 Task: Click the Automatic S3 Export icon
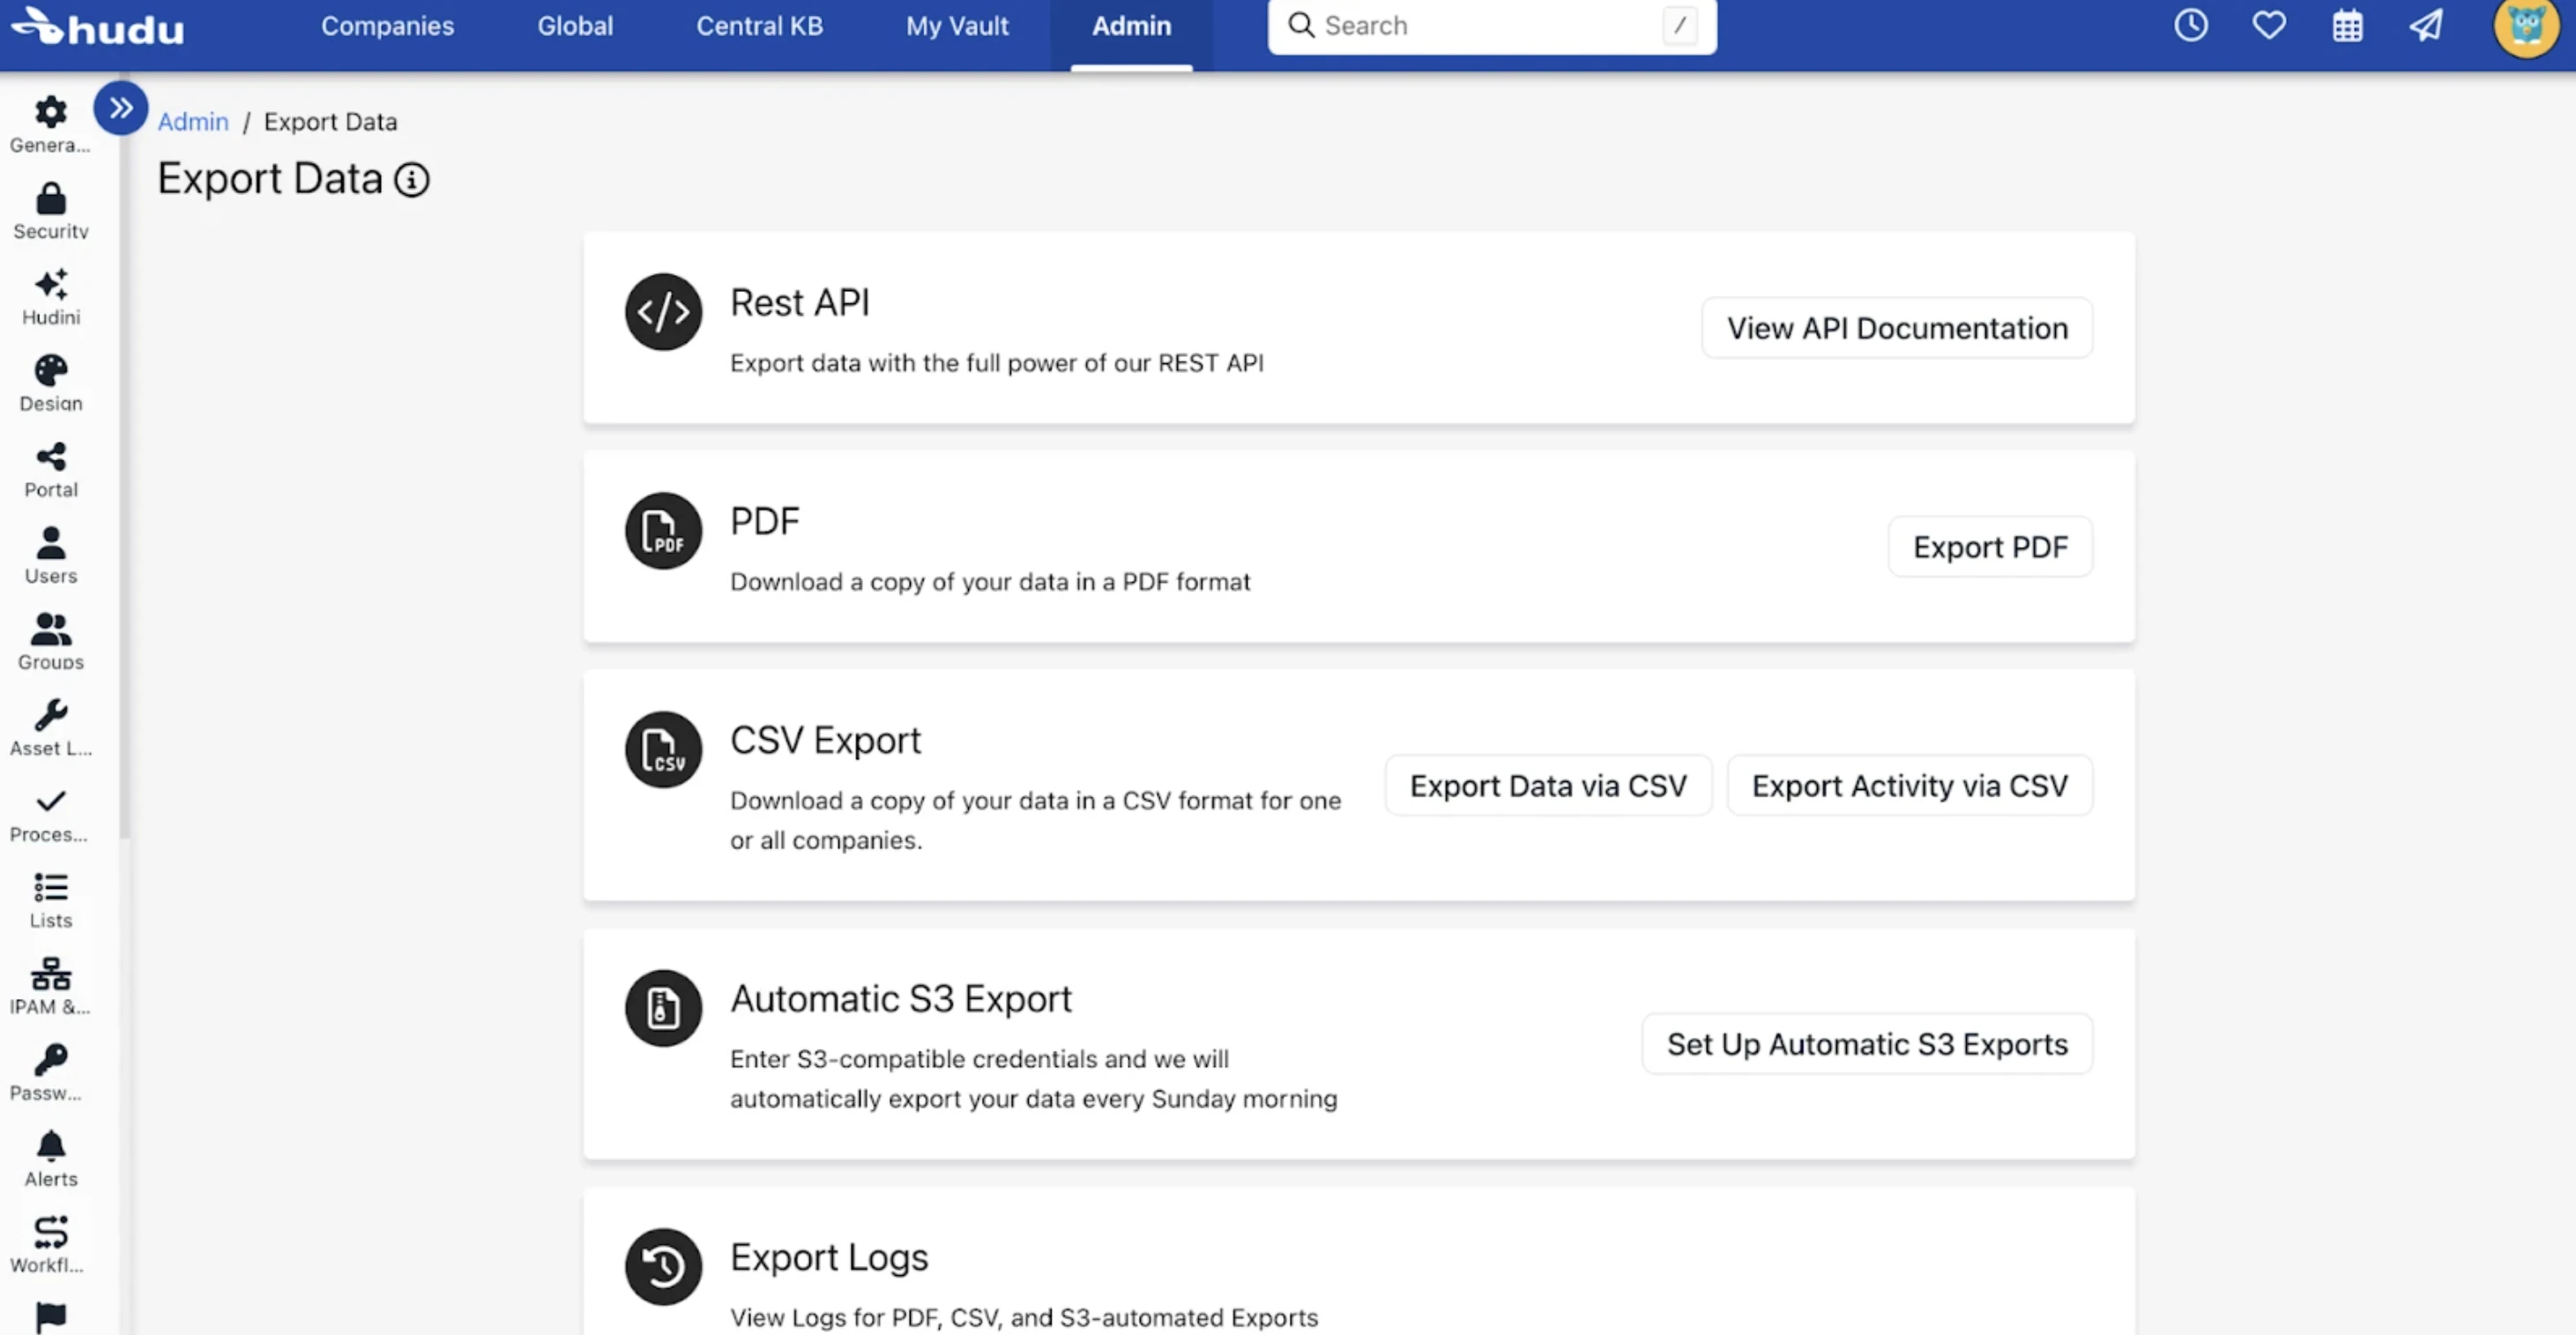tap(663, 1008)
